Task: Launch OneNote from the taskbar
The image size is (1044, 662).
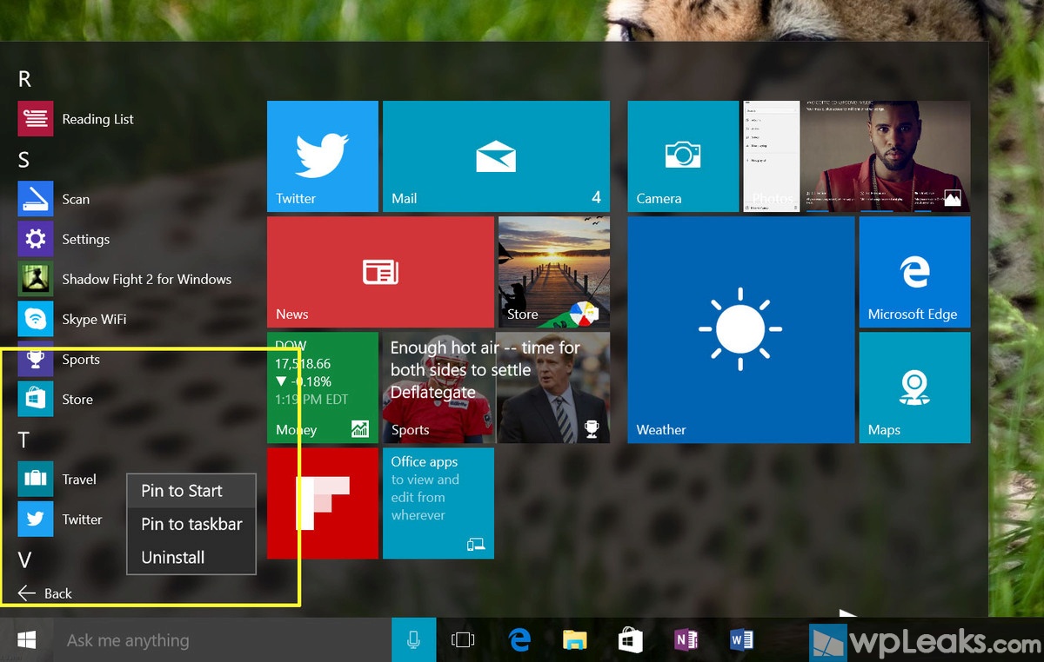Action: [686, 640]
